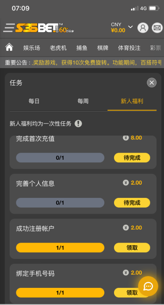Open the user profile icon
This screenshot has height=305, width=164.
pos(143,28)
